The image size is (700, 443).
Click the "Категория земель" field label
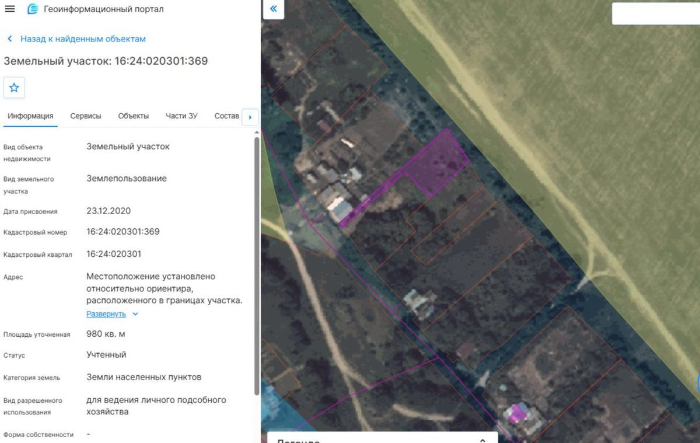pyautogui.click(x=32, y=378)
